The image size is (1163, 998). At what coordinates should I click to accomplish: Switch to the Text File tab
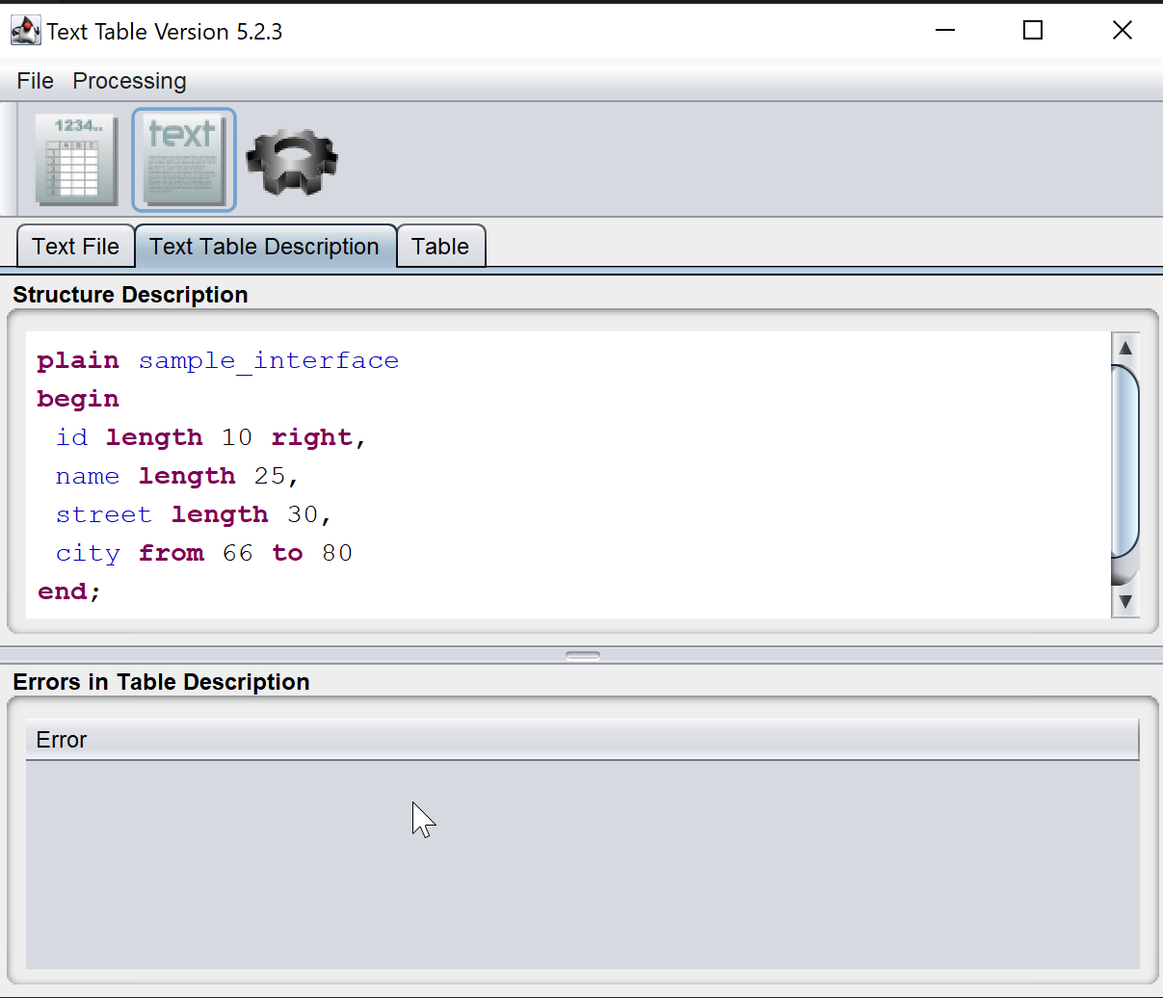tap(75, 246)
